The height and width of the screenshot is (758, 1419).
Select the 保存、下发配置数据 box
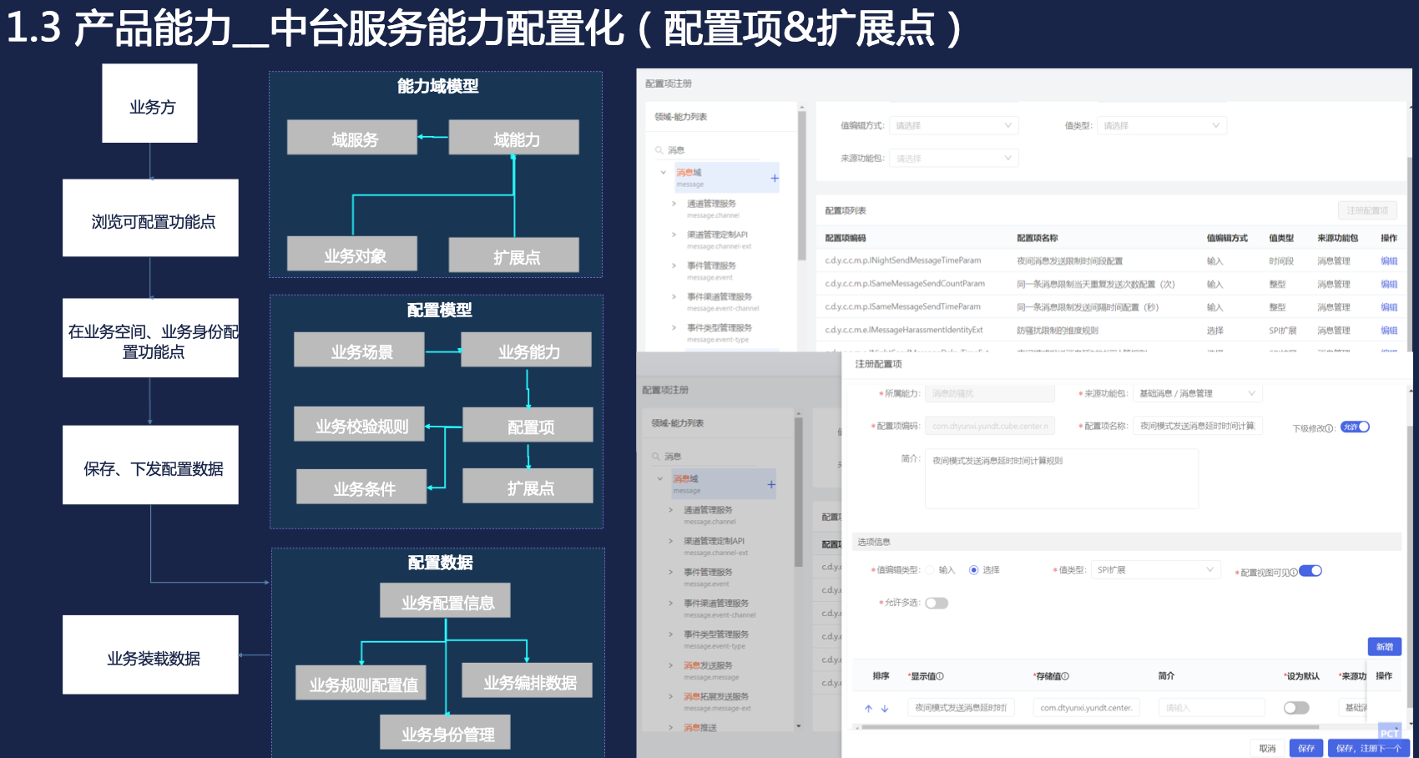click(150, 465)
